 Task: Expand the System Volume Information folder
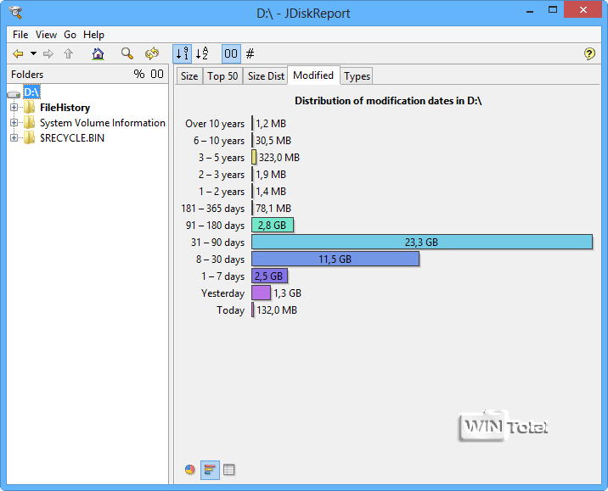14,123
